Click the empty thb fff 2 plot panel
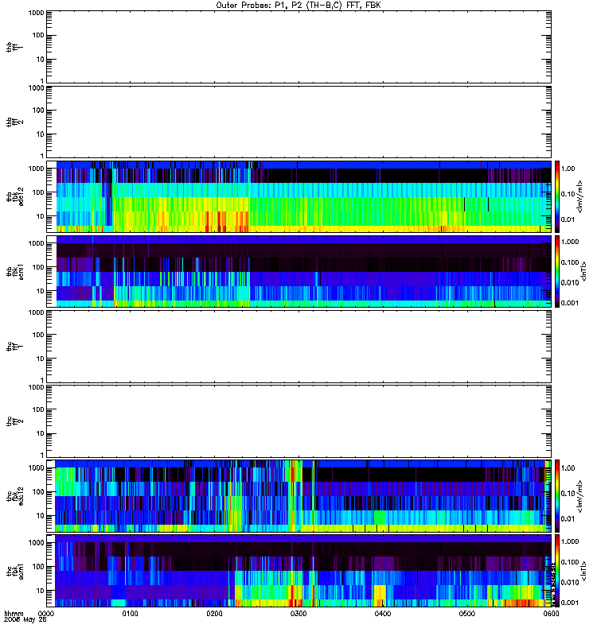The width and height of the screenshot is (597, 636). [x=298, y=122]
